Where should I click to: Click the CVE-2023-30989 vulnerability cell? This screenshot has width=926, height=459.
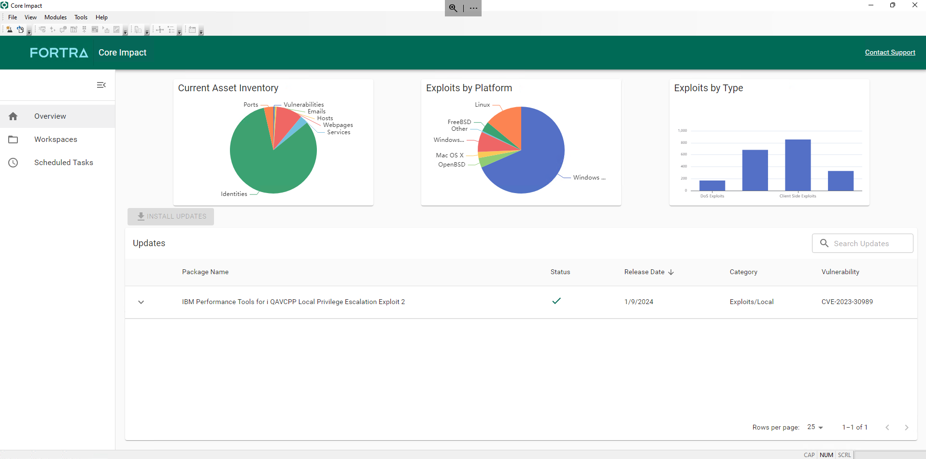[x=847, y=302]
